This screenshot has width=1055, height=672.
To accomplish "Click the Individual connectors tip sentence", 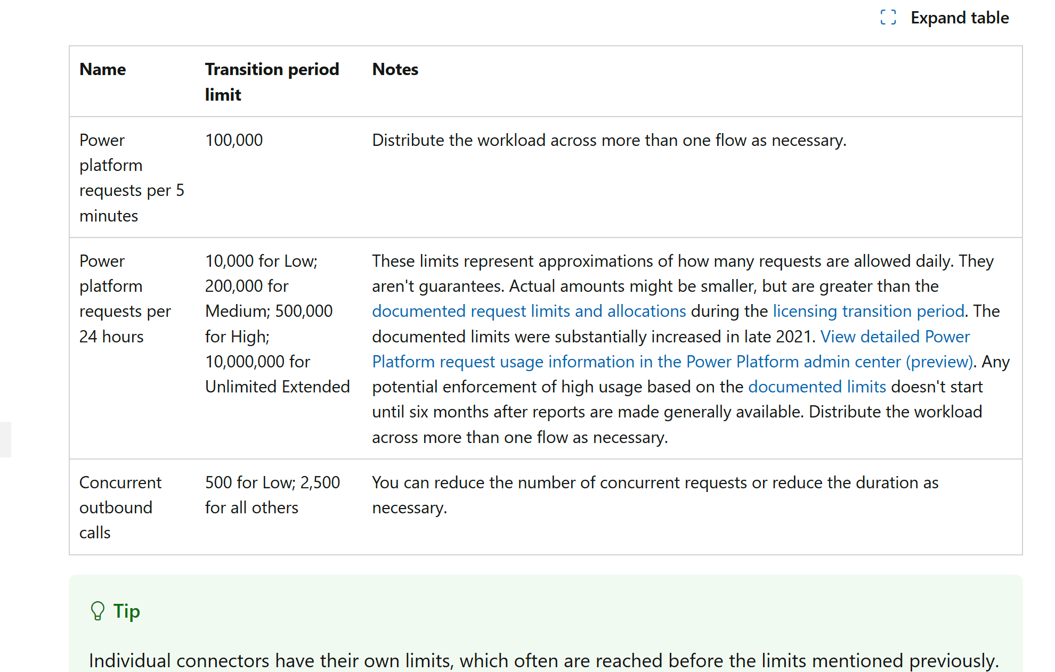I will tap(543, 660).
